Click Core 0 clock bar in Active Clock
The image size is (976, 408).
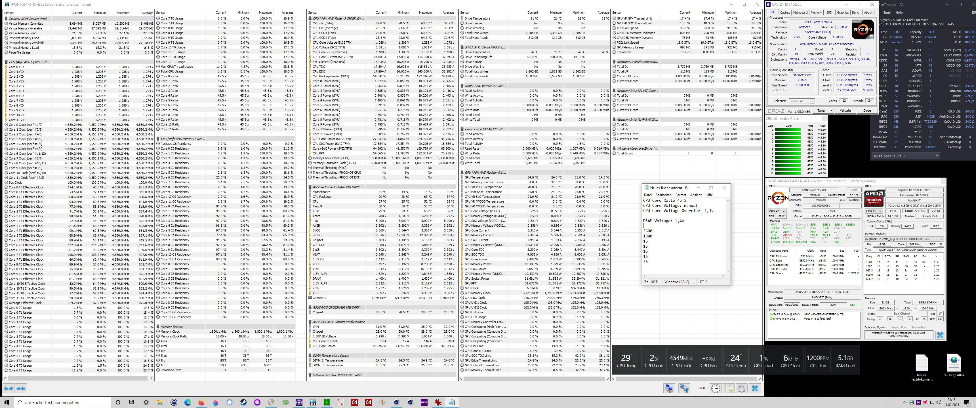[x=788, y=129]
